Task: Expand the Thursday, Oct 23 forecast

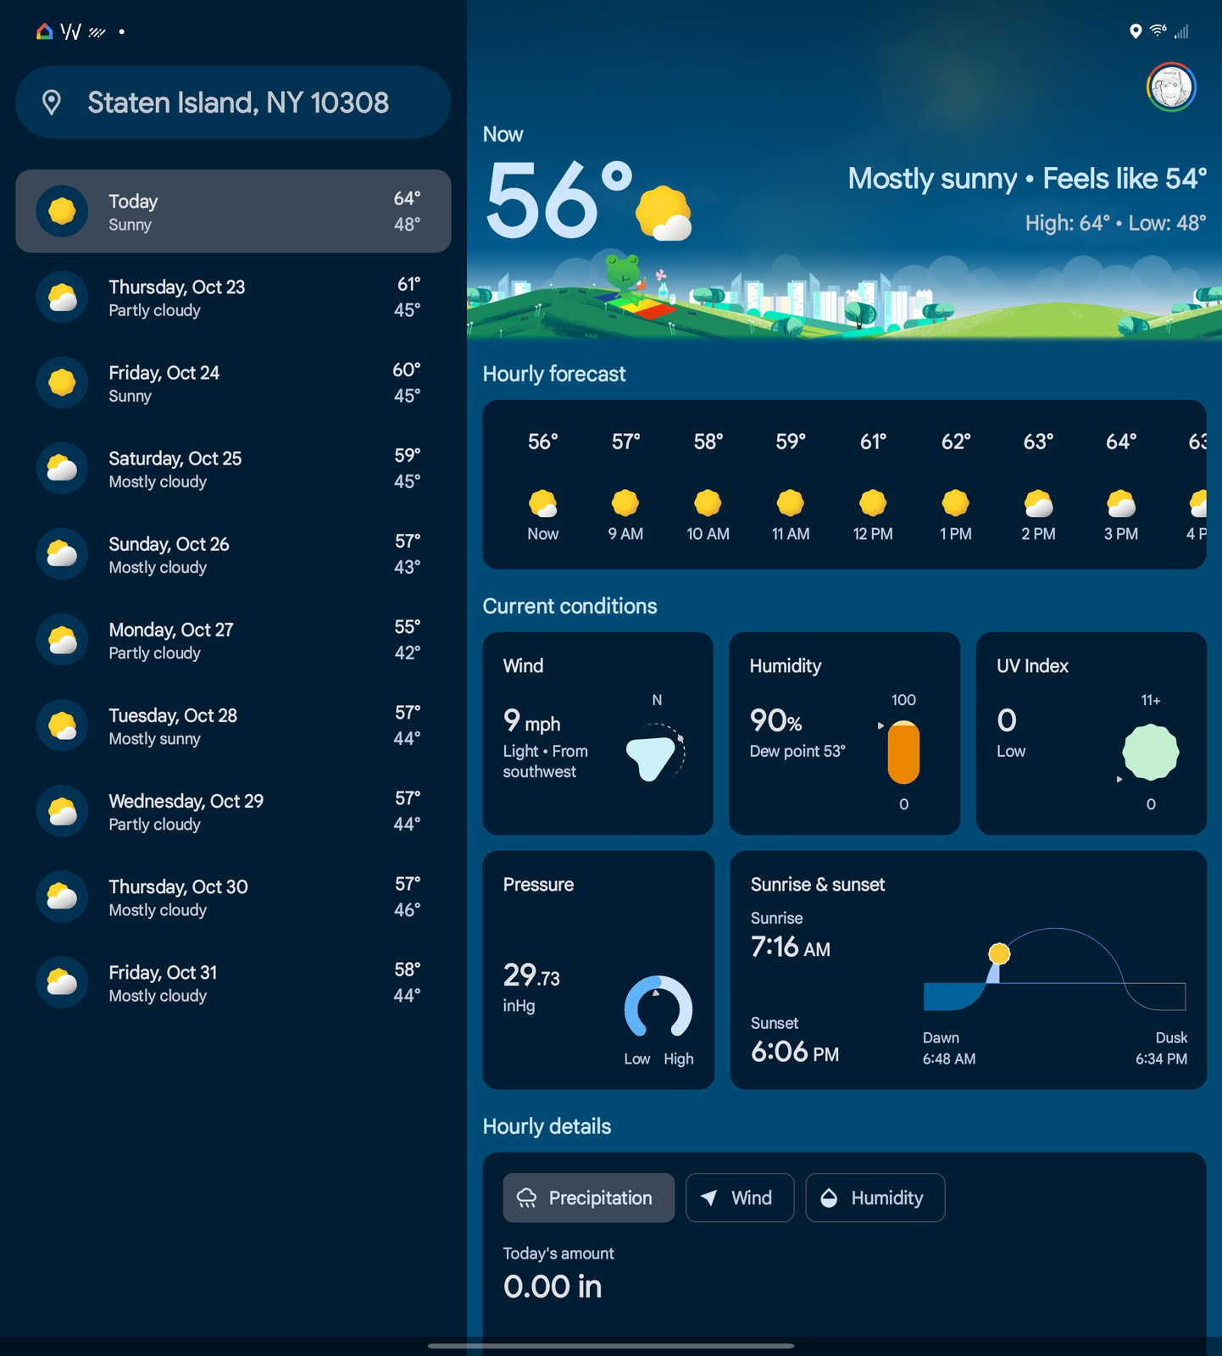Action: (233, 297)
